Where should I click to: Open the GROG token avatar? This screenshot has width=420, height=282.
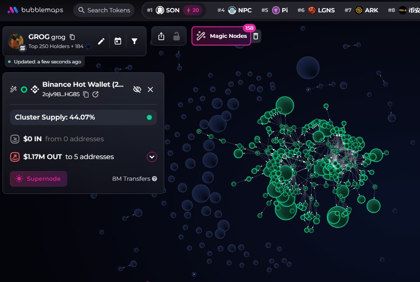pos(16,41)
